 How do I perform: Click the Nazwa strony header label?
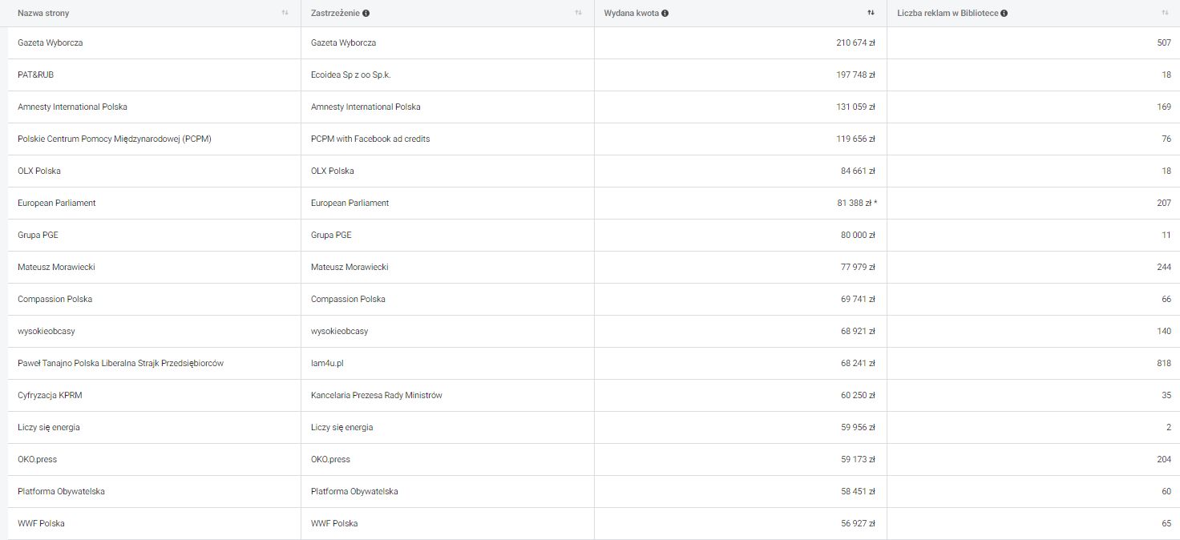click(43, 14)
